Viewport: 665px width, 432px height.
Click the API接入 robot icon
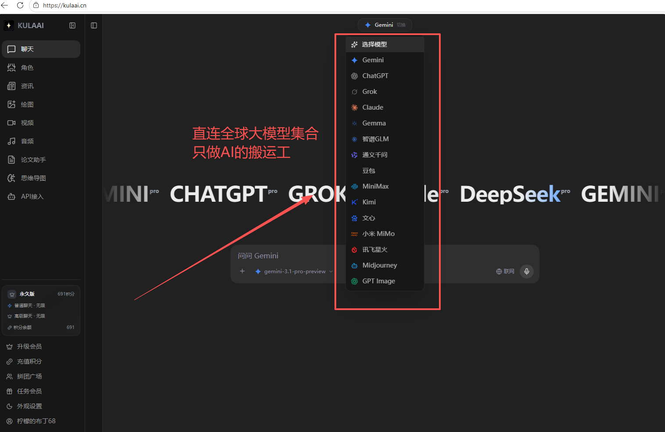tap(11, 196)
